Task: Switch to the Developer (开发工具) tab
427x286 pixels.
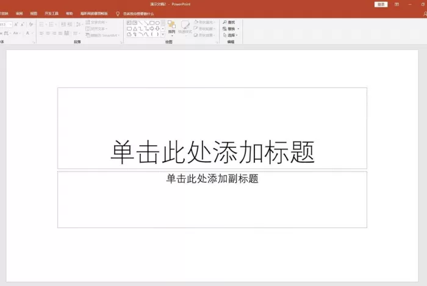Action: [51, 13]
